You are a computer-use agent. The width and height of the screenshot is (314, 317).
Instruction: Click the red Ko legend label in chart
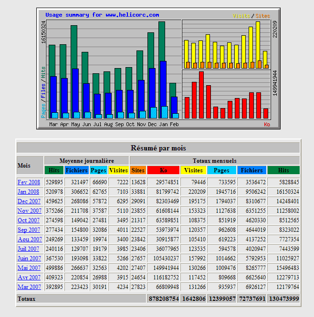(267, 124)
